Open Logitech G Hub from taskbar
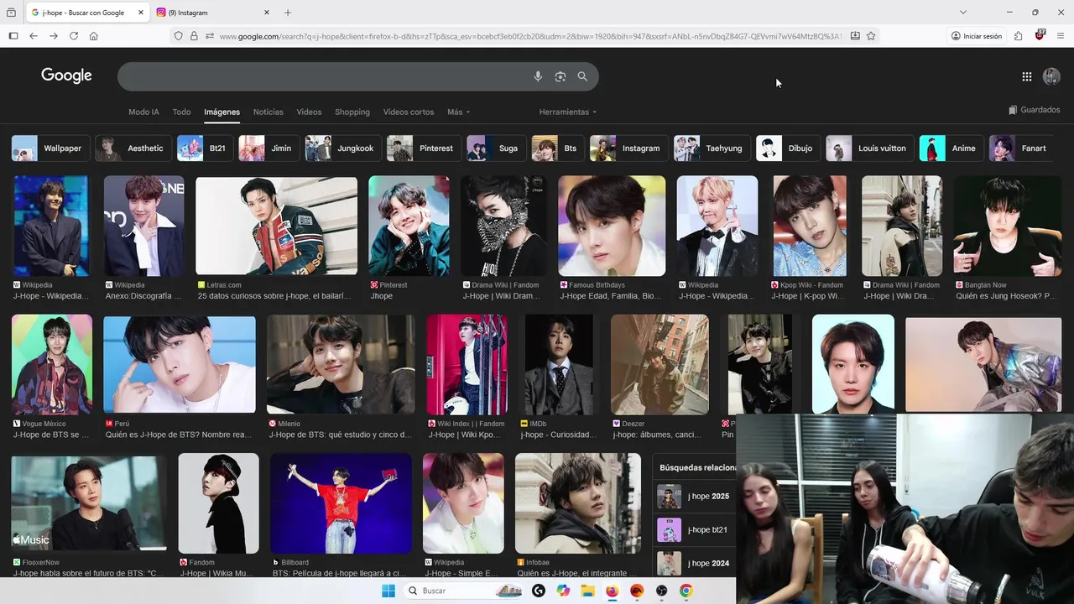This screenshot has width=1074, height=604. click(539, 591)
